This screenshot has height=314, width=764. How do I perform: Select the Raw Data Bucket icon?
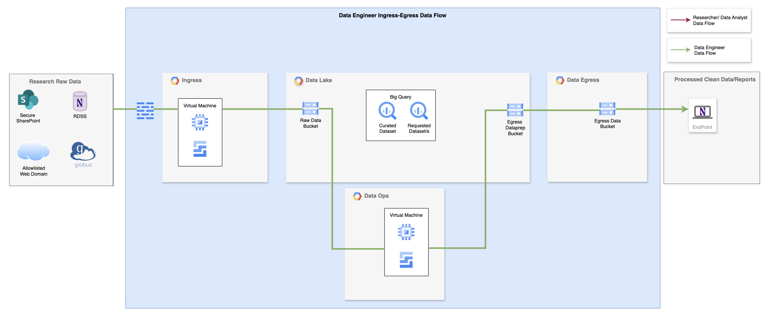click(310, 108)
